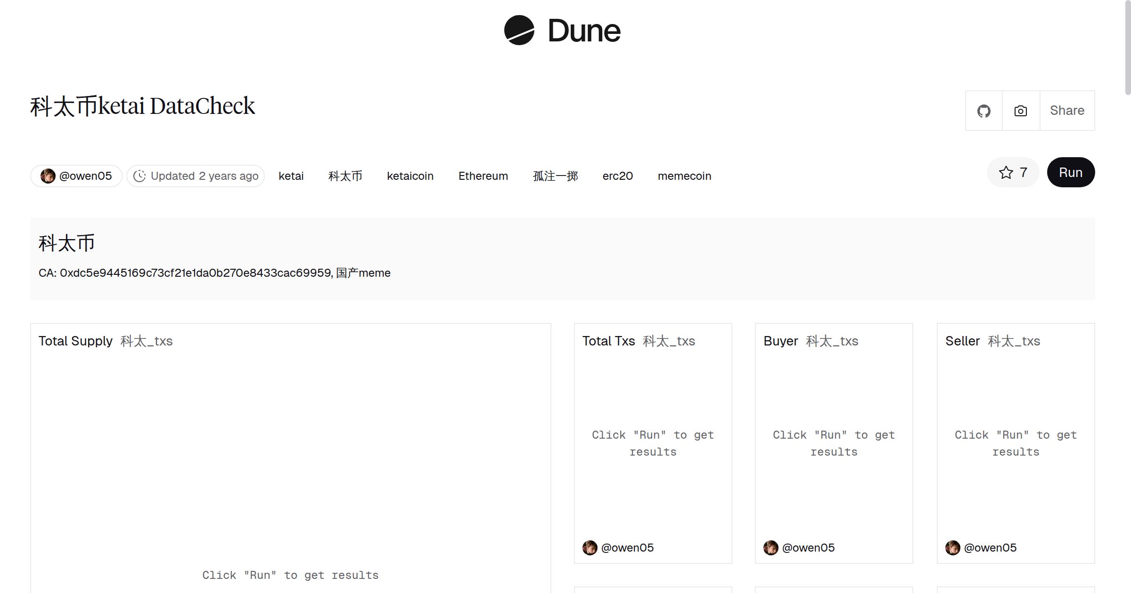Star this dashboard with the star icon

(x=1006, y=173)
